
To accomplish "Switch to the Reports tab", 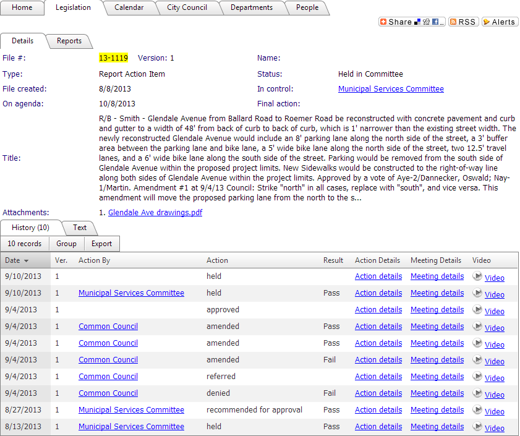I will tap(69, 41).
